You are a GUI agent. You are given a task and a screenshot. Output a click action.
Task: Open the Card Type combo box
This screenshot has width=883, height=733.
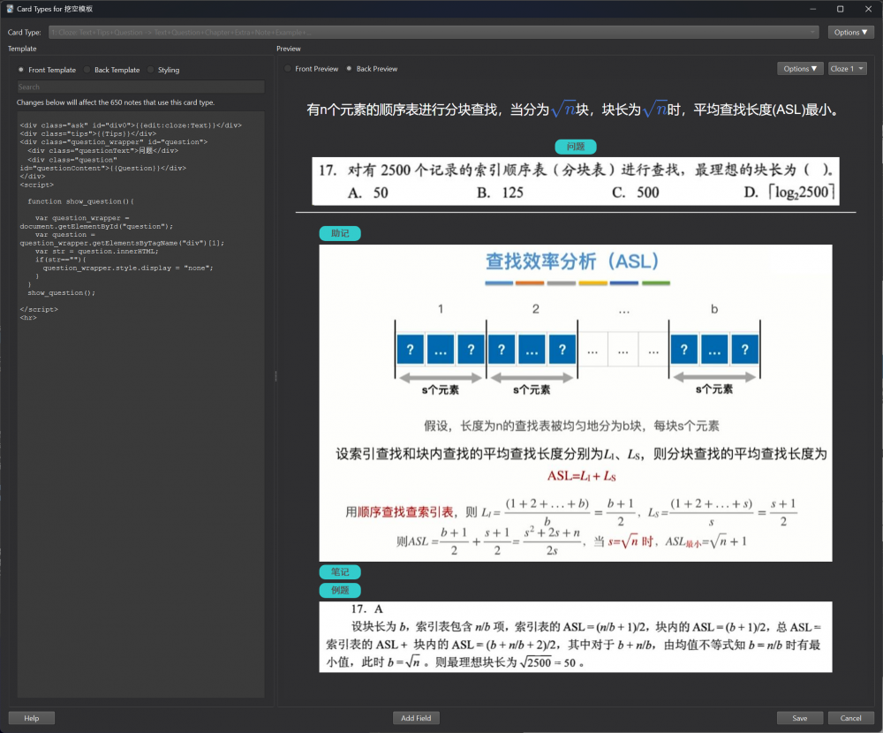click(434, 33)
